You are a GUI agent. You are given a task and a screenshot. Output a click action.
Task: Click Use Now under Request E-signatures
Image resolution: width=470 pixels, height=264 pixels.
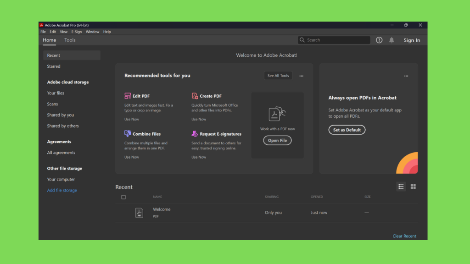(199, 157)
